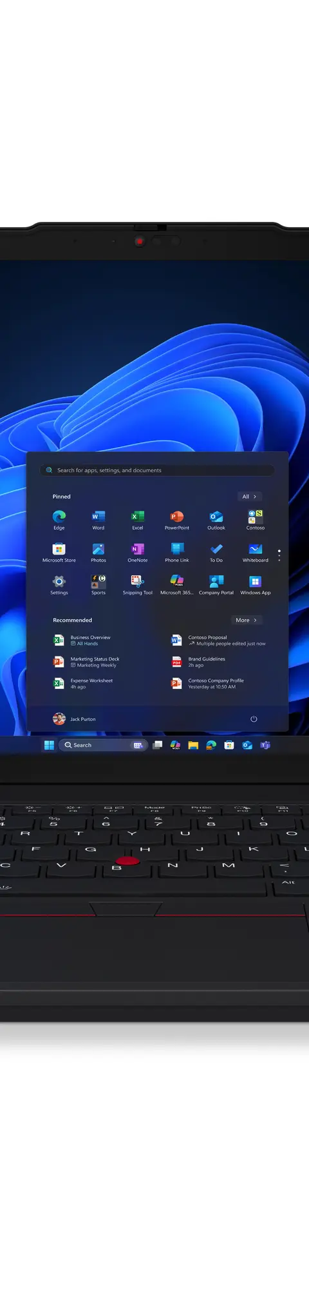
Task: Click the Start menu search field
Action: (157, 470)
